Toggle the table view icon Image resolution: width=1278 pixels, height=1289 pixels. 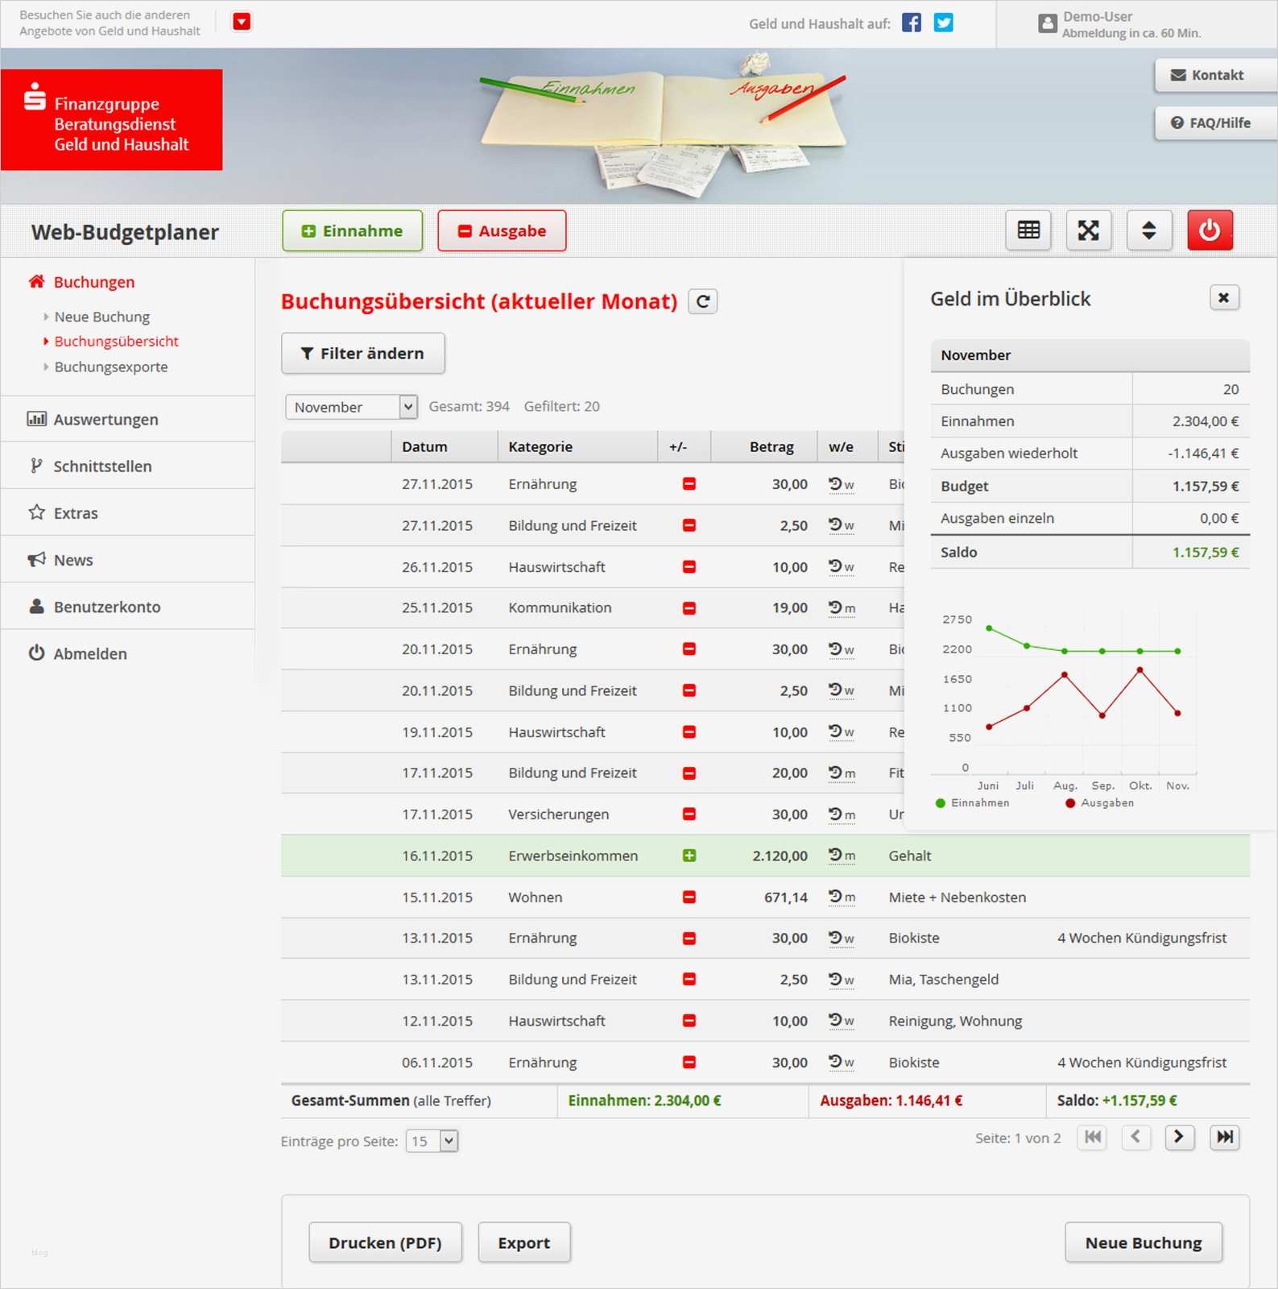[1028, 230]
